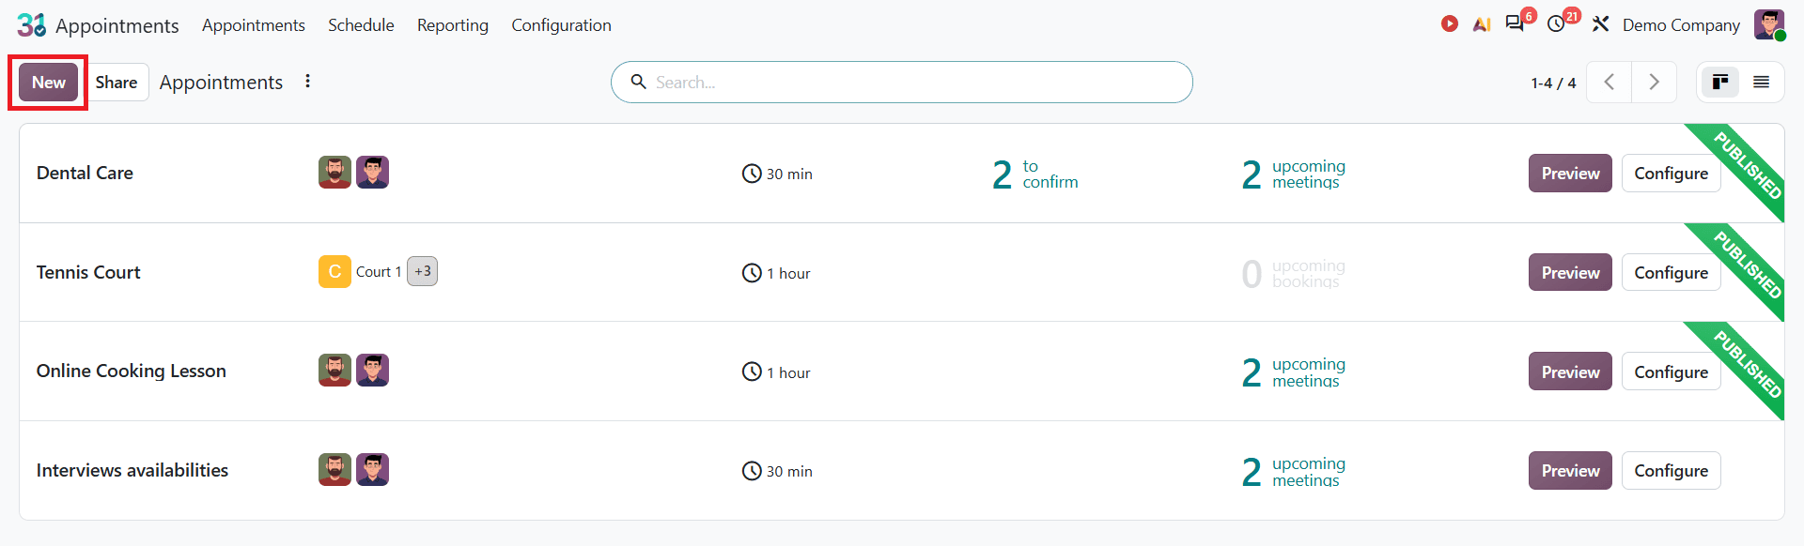
Task: Create a New appointment type
Action: tap(49, 83)
